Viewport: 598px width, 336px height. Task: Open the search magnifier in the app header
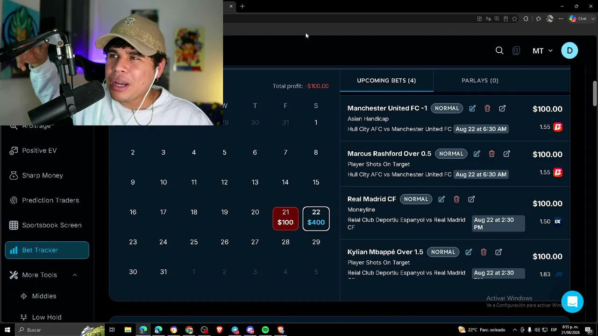pos(499,50)
